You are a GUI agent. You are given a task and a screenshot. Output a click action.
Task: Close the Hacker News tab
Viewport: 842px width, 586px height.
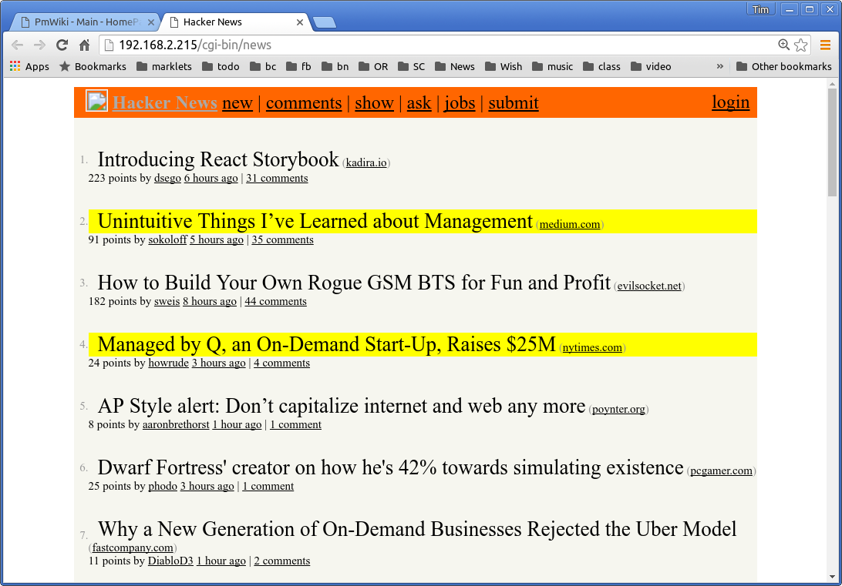[x=300, y=22]
